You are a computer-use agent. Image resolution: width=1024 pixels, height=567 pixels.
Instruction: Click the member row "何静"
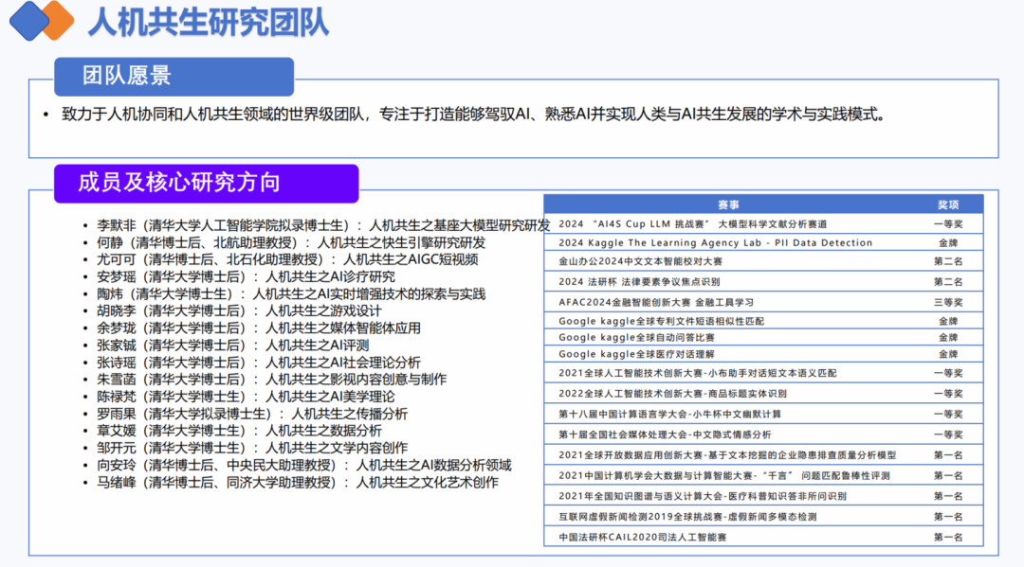point(291,242)
